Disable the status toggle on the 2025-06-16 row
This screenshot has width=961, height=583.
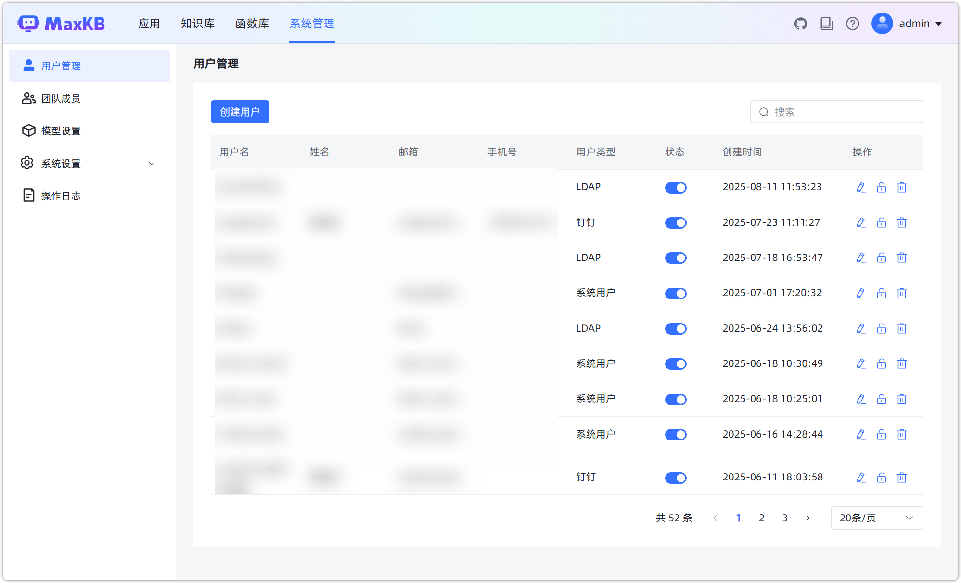pos(676,434)
